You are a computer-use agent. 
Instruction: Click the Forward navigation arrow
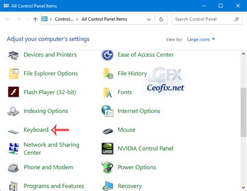pyautogui.click(x=19, y=19)
